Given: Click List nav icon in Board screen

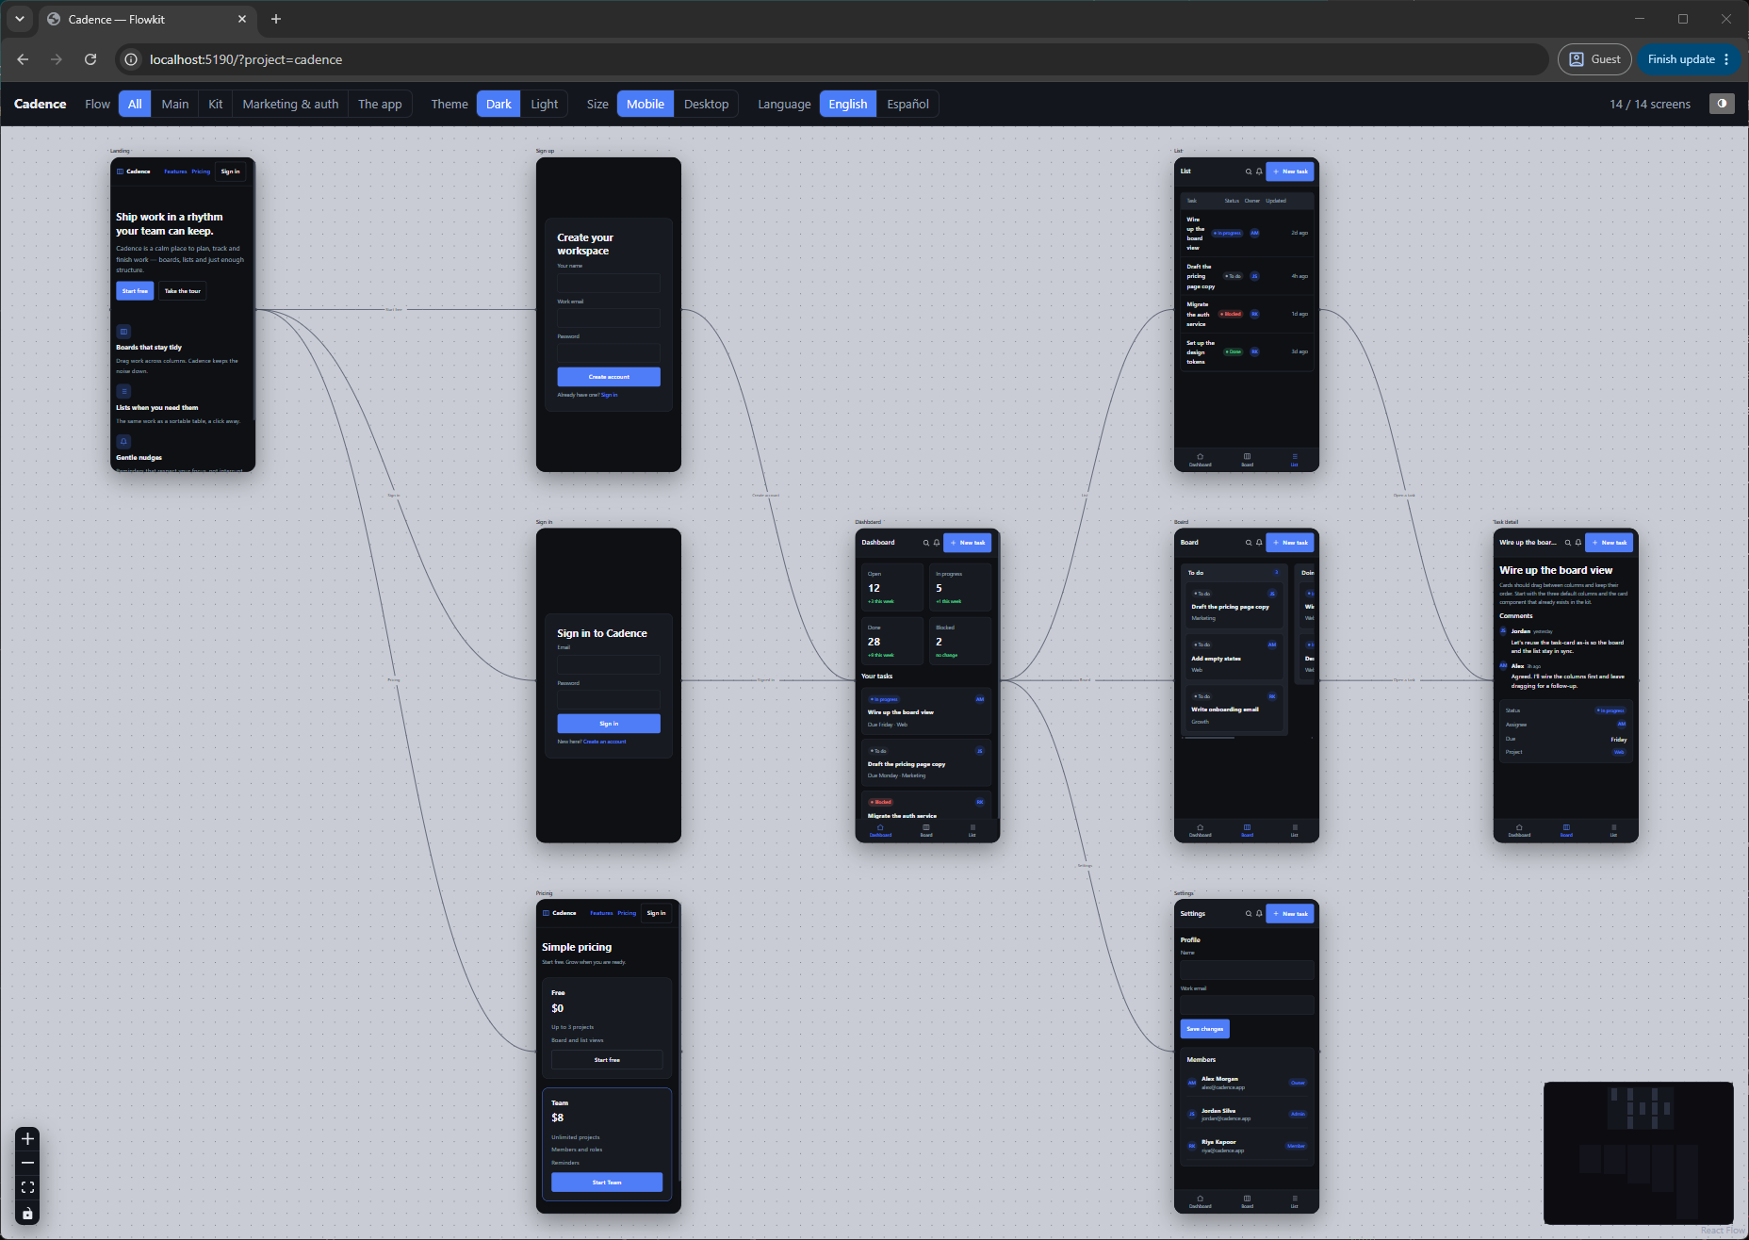Looking at the screenshot, I should (1294, 830).
